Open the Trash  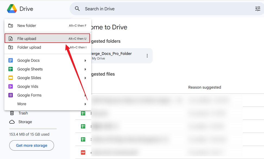23,113
